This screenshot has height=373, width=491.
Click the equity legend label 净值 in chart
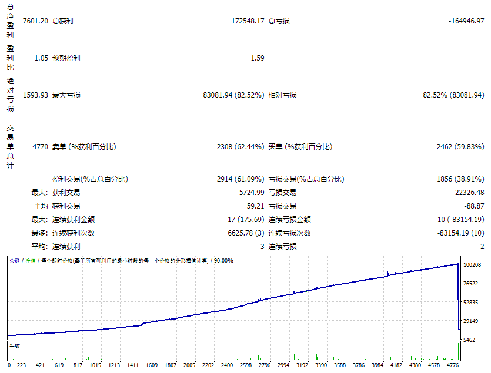pos(31,261)
